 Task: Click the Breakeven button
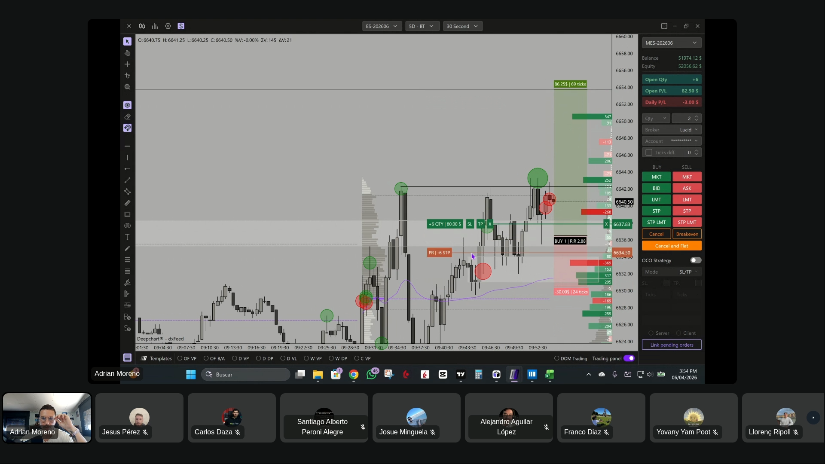tap(687, 234)
